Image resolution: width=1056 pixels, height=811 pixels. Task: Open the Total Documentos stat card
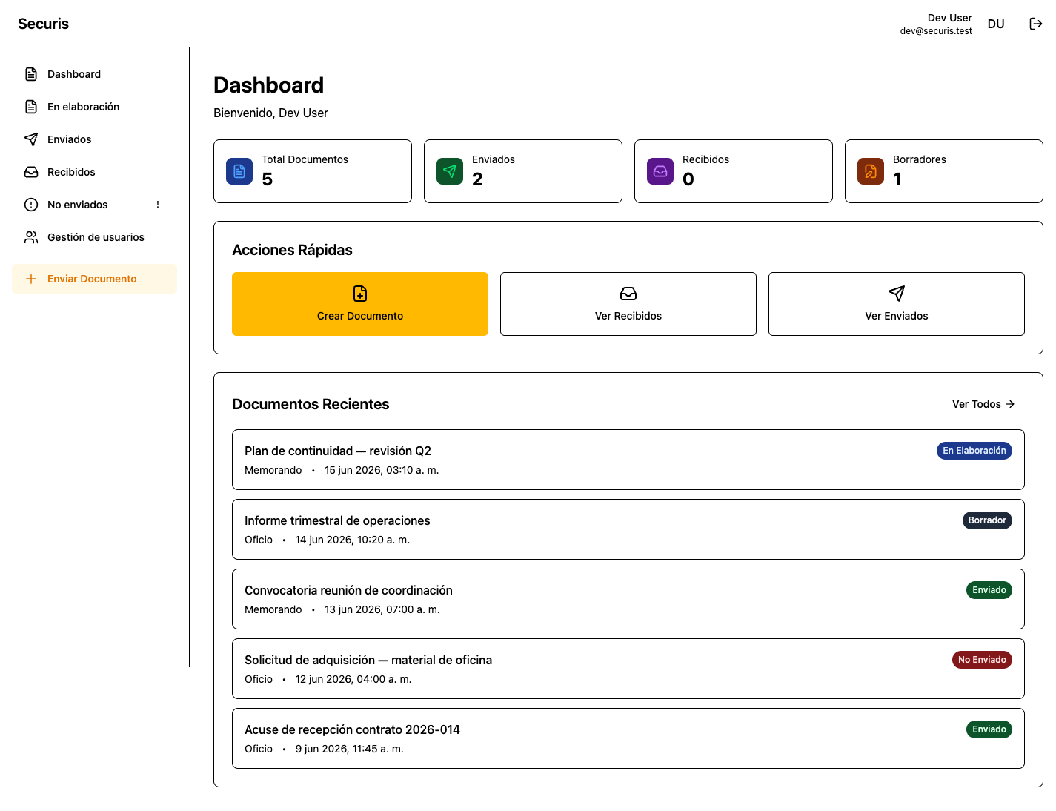[x=313, y=171]
